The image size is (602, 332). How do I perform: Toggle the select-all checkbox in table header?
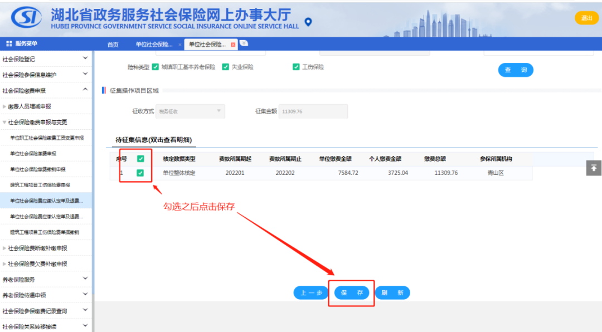point(140,159)
